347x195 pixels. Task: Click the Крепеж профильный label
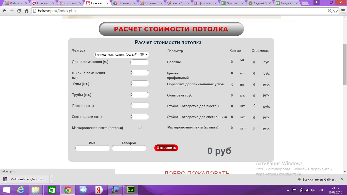click(178, 76)
